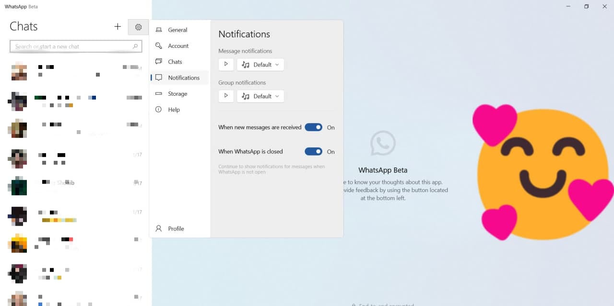Screen dimensions: 614x306
Task: Click the search magnifier icon
Action: click(135, 46)
